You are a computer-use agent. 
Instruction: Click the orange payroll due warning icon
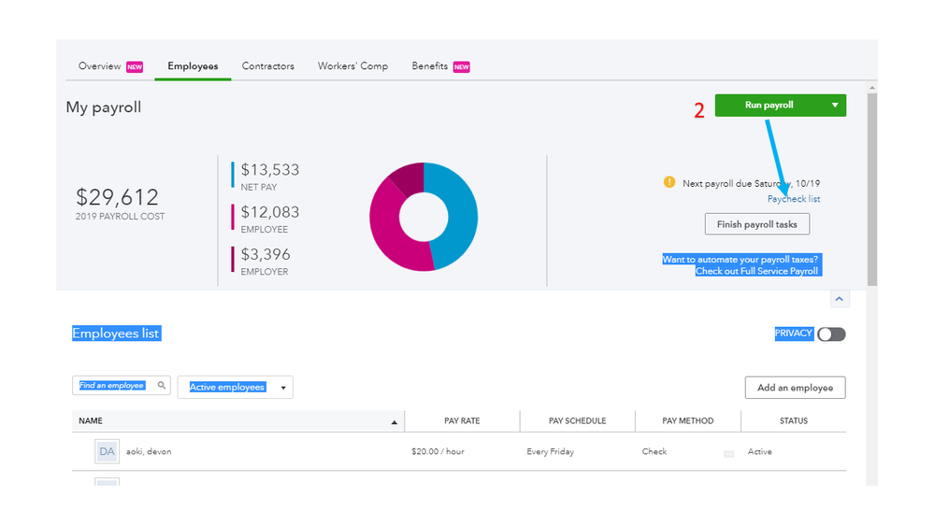click(x=669, y=182)
